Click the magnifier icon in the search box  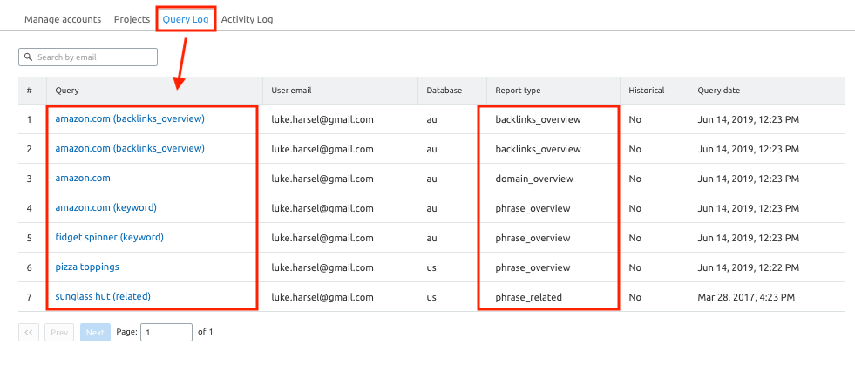coord(29,57)
